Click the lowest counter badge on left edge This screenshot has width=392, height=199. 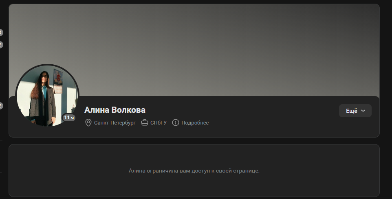pos(1,106)
